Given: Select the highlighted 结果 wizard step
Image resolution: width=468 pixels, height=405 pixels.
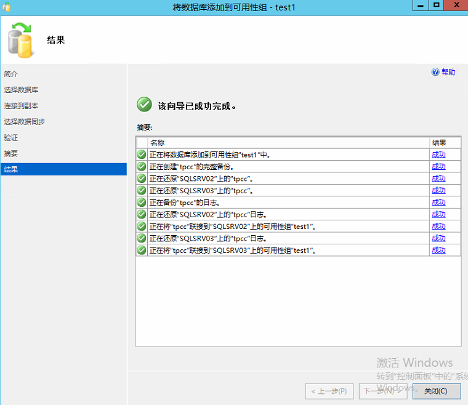Looking at the screenshot, I should coord(63,169).
